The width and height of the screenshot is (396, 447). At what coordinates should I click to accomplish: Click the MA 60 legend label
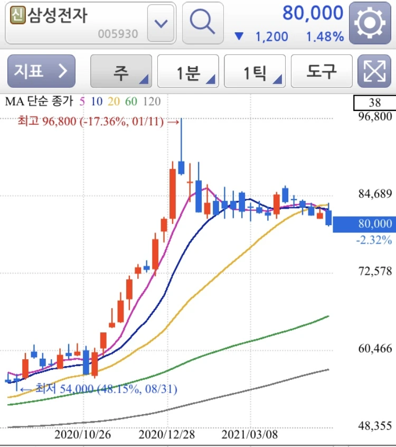131,101
